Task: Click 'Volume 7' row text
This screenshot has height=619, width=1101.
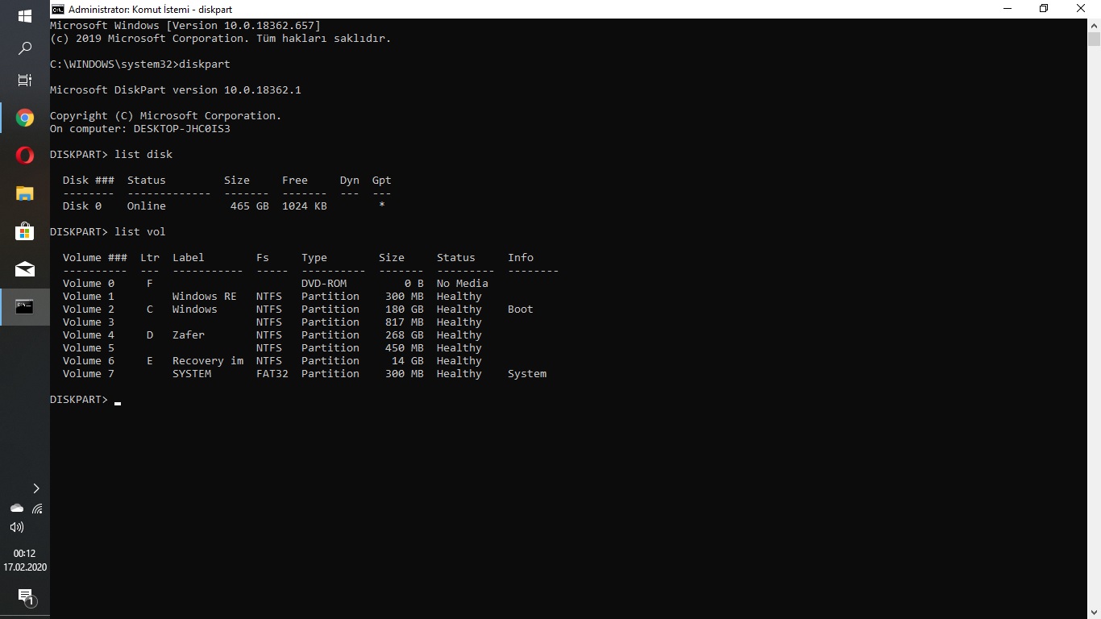Action: click(89, 373)
